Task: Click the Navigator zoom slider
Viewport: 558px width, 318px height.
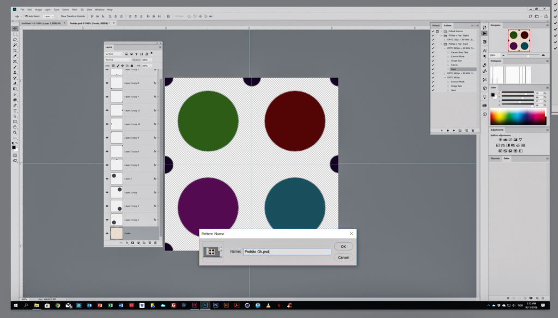Action: [523, 56]
